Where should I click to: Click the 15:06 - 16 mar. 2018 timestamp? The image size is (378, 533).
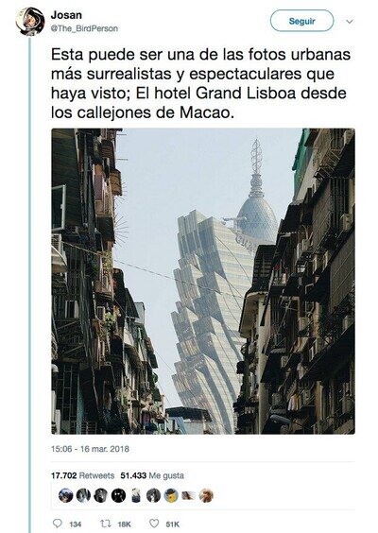[90, 449]
